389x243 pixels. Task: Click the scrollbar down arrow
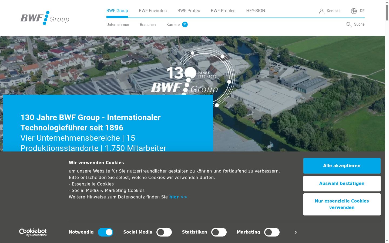pos(387,241)
